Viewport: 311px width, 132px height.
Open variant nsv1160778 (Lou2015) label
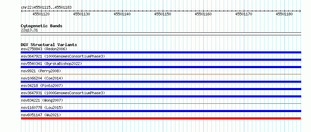click(42, 108)
